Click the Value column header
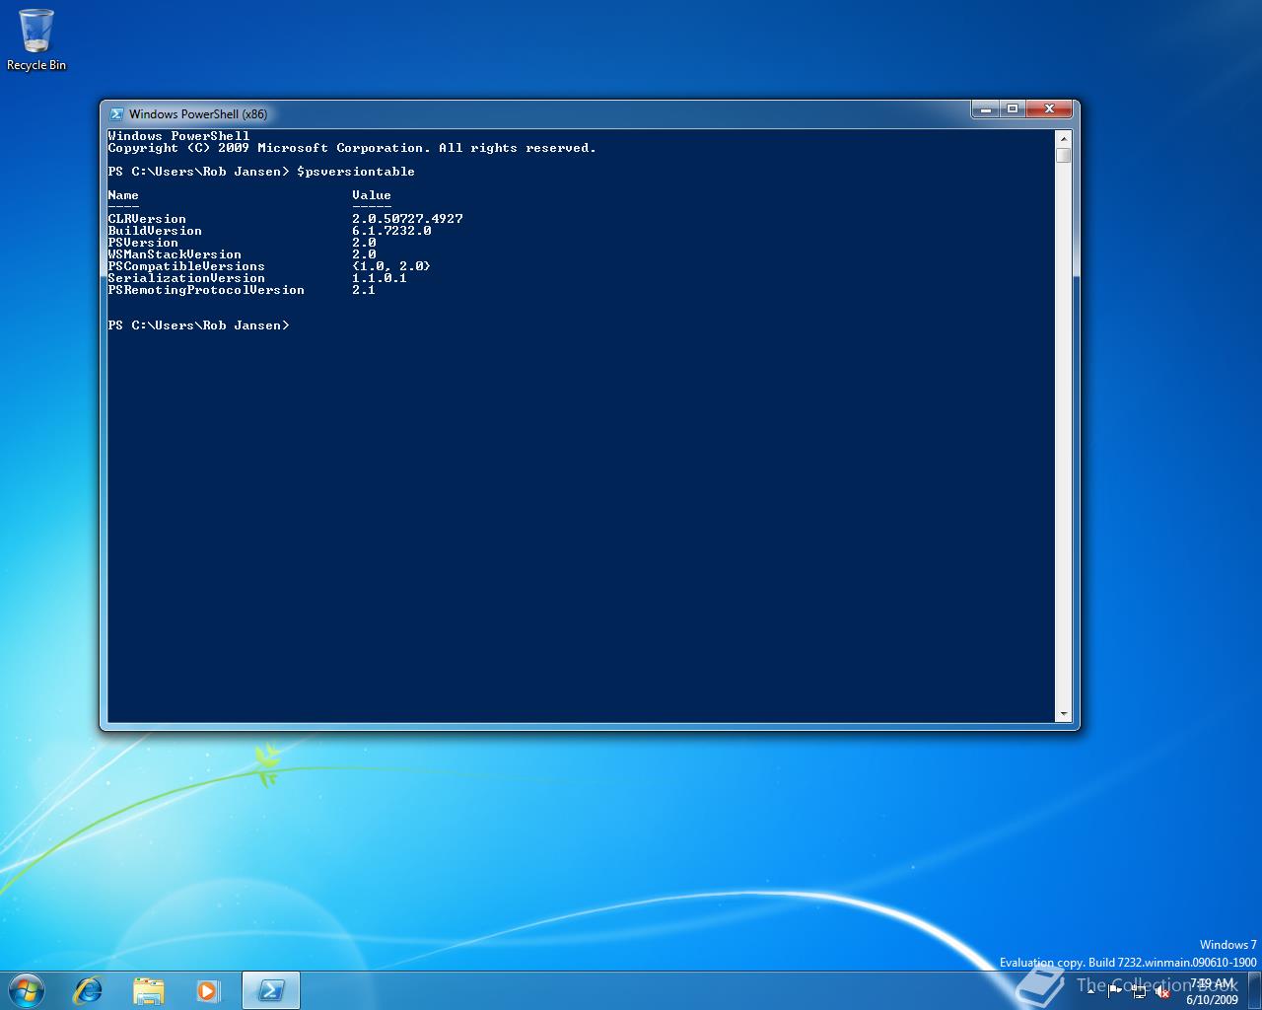 pos(372,195)
